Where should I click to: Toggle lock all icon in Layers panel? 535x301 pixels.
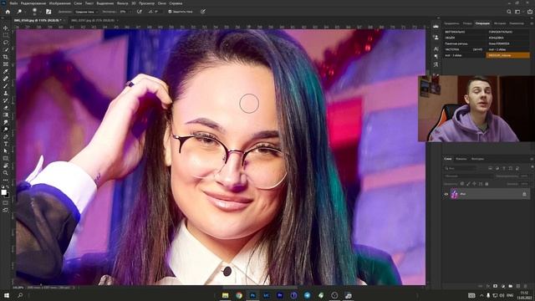(x=487, y=184)
